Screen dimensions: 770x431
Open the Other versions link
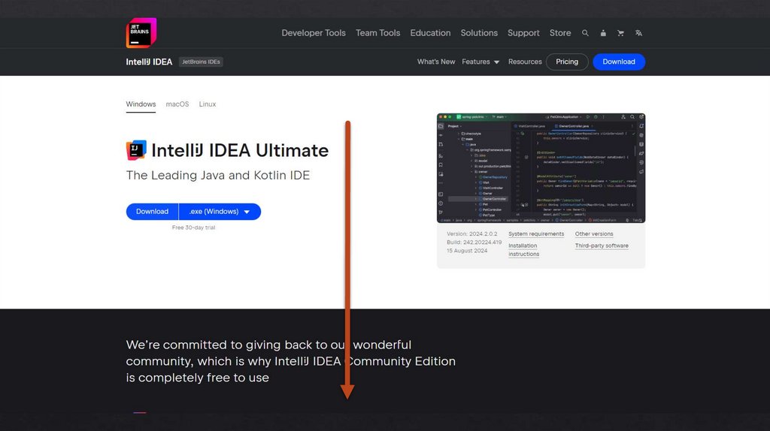[x=594, y=234]
